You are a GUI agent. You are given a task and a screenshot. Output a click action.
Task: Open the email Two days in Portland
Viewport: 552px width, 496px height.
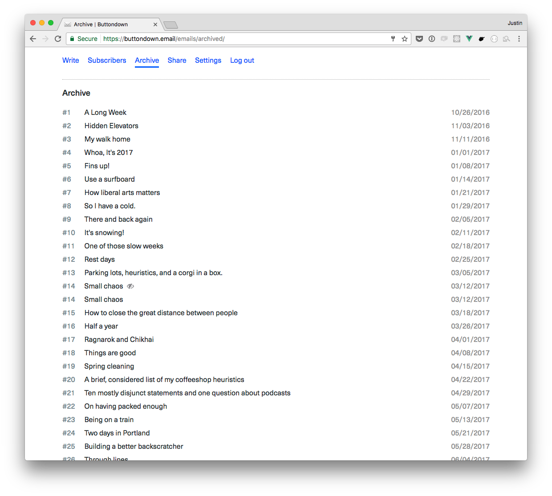point(117,433)
